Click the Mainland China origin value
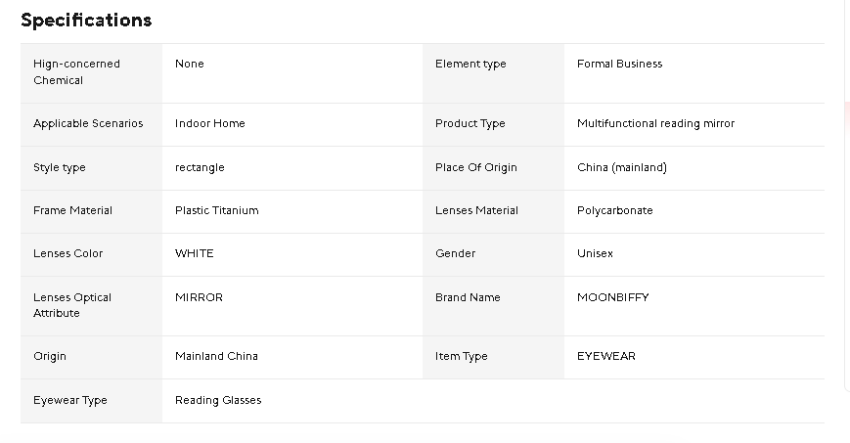Screen dimensions: 850x443 [216, 357]
